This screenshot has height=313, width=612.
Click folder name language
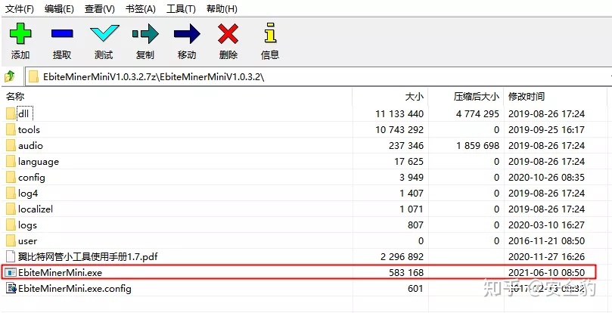pos(39,162)
